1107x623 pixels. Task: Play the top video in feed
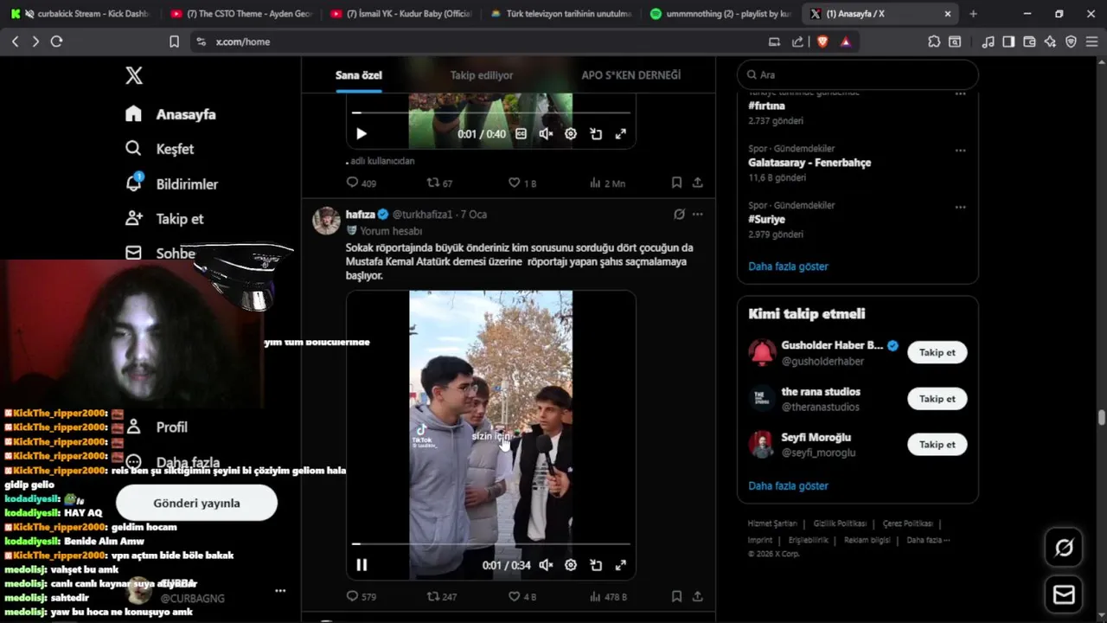coord(362,134)
